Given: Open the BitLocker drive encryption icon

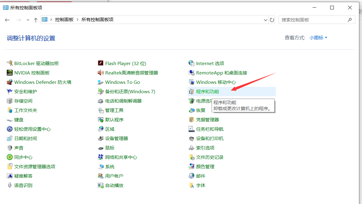Looking at the screenshot, I should 9,63.
